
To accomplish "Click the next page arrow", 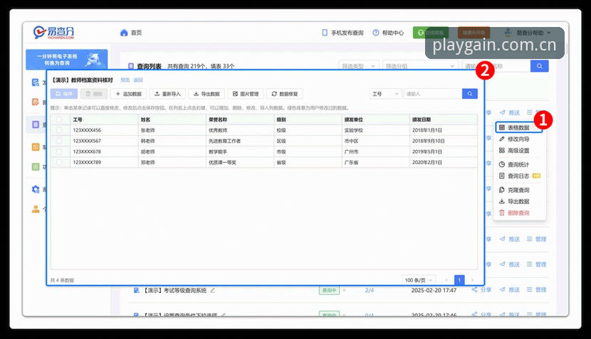I will [x=472, y=280].
